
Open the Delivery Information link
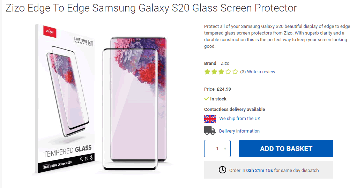pos(239,131)
